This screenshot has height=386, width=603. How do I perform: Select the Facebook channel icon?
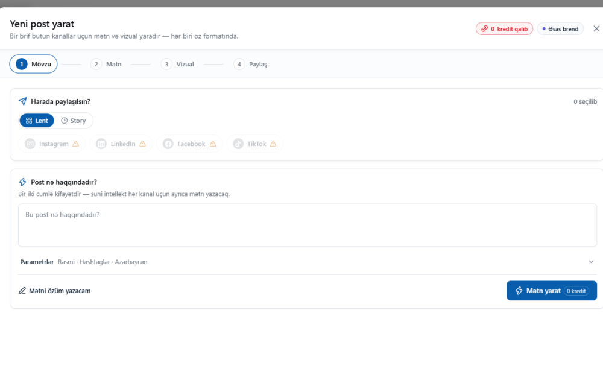point(168,144)
